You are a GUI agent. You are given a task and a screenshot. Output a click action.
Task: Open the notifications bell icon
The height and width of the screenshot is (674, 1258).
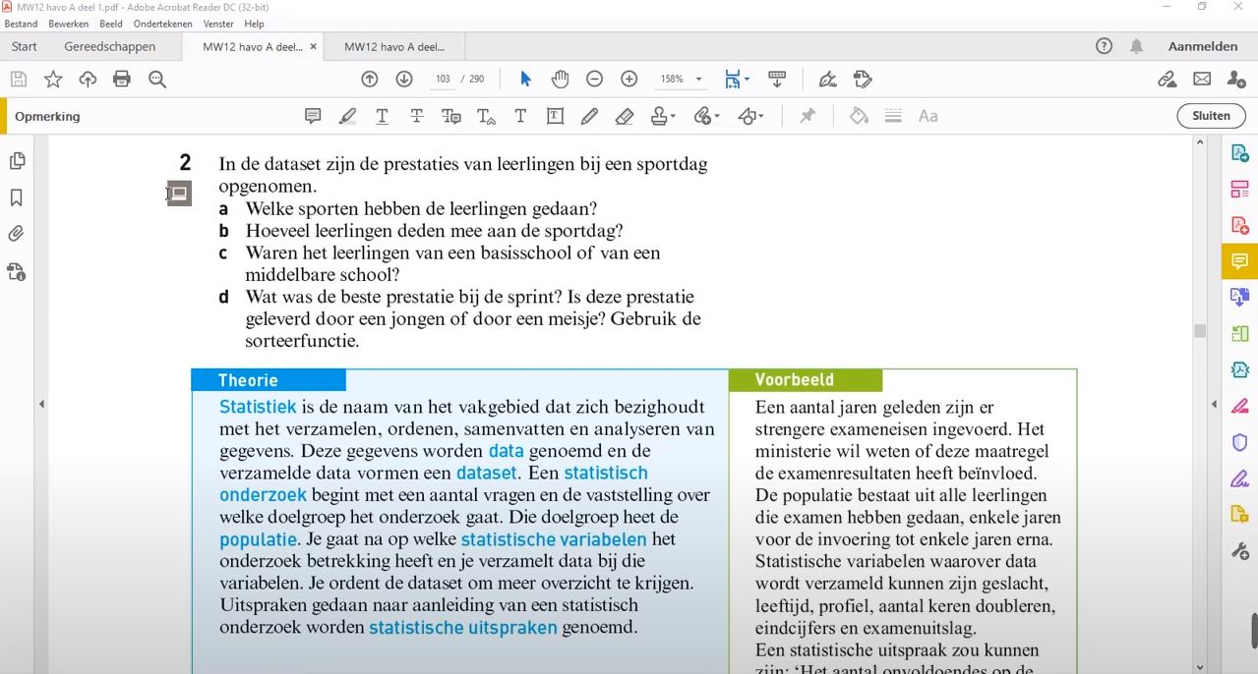point(1137,46)
